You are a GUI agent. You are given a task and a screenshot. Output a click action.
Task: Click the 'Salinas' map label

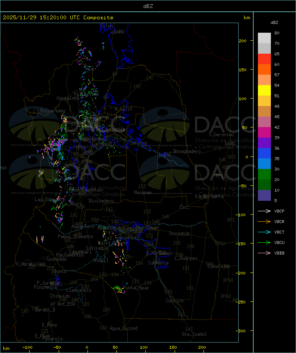[x=95, y=248]
